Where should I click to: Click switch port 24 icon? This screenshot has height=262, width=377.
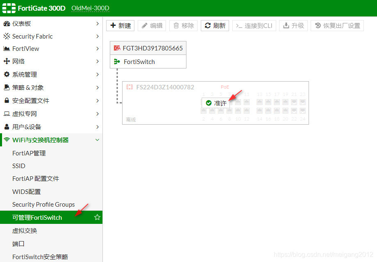point(303,111)
